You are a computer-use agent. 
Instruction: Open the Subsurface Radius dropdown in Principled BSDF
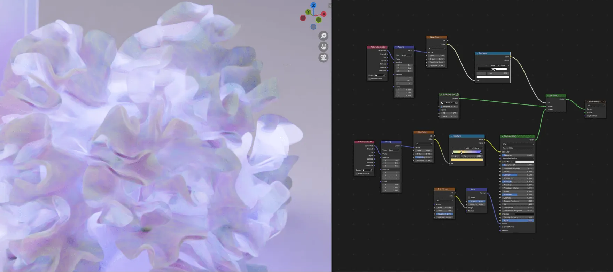pyautogui.click(x=518, y=158)
